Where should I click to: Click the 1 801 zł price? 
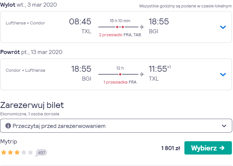171,148
